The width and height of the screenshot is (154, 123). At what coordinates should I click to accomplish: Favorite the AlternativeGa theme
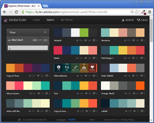click(x=92, y=68)
